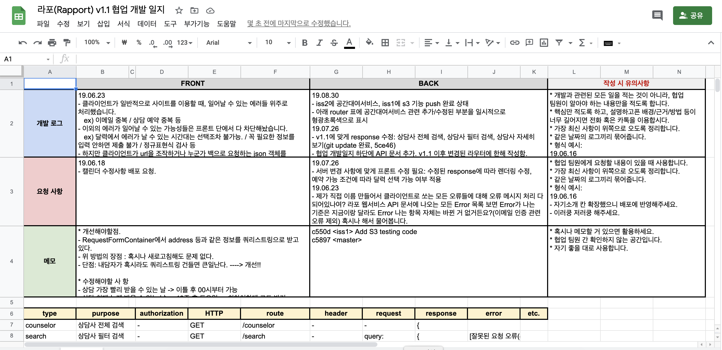Open the comments history icon

tap(657, 15)
